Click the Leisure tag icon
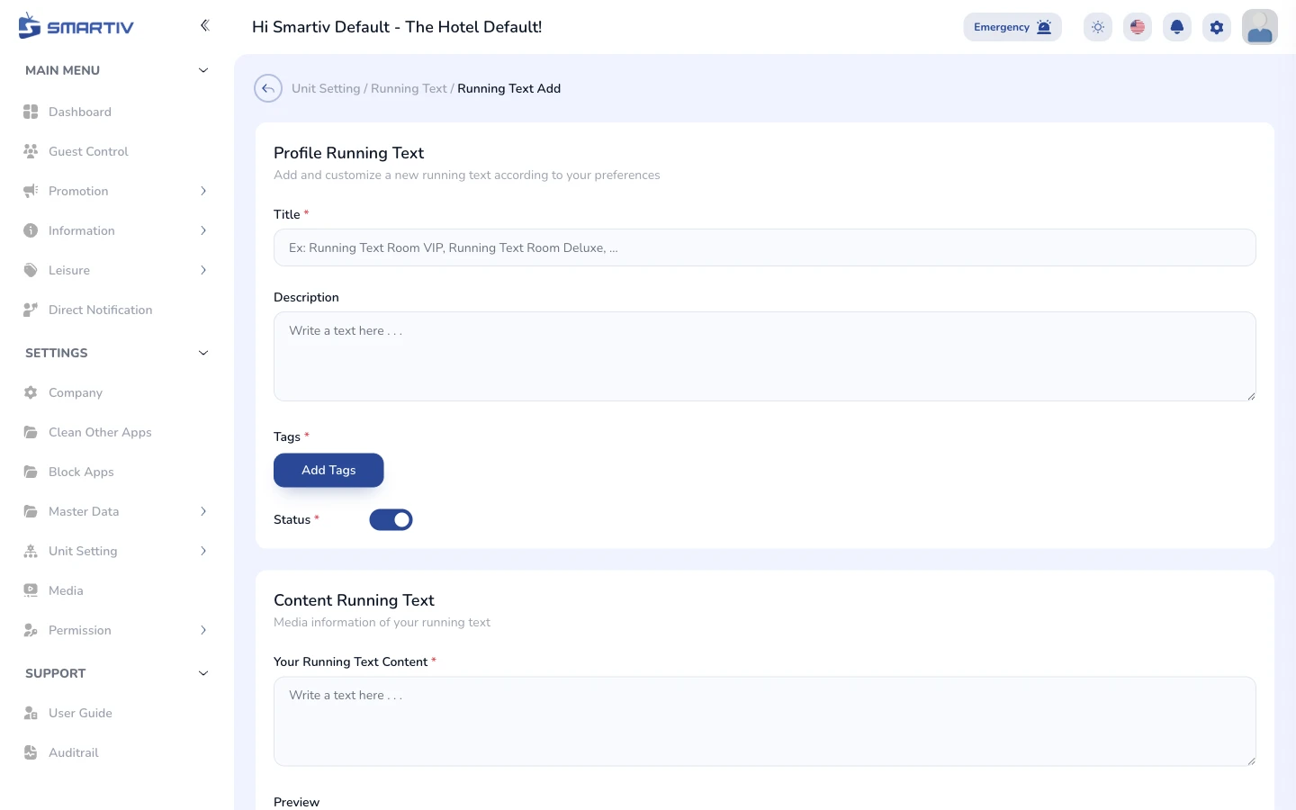 [31, 270]
